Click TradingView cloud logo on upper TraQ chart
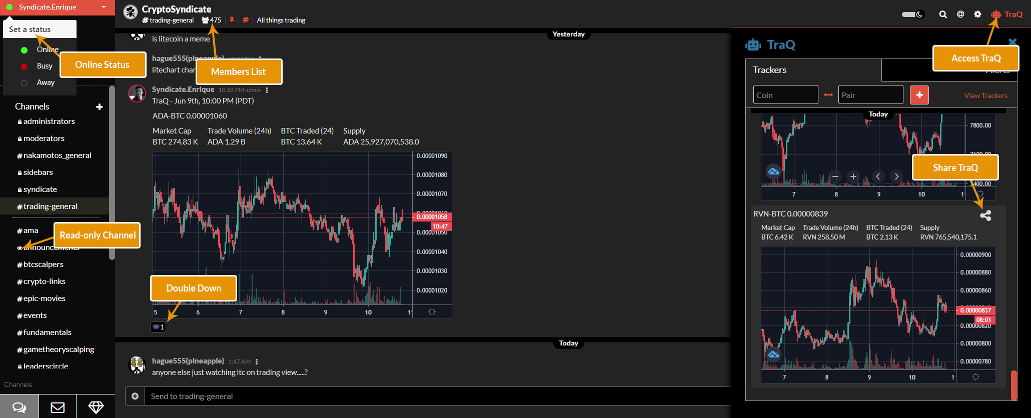Screen dimensions: 1031x418 773,171
